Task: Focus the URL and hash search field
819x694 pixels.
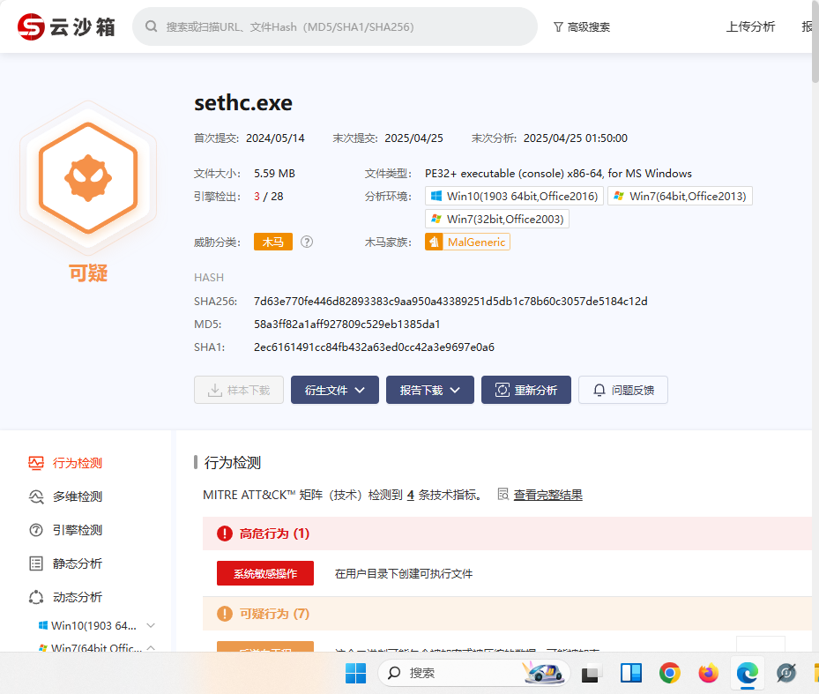Action: pyautogui.click(x=344, y=27)
